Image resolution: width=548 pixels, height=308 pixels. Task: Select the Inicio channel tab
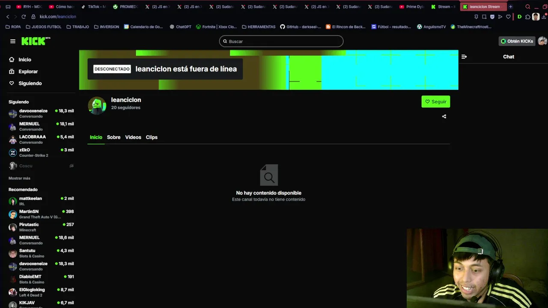click(x=96, y=137)
